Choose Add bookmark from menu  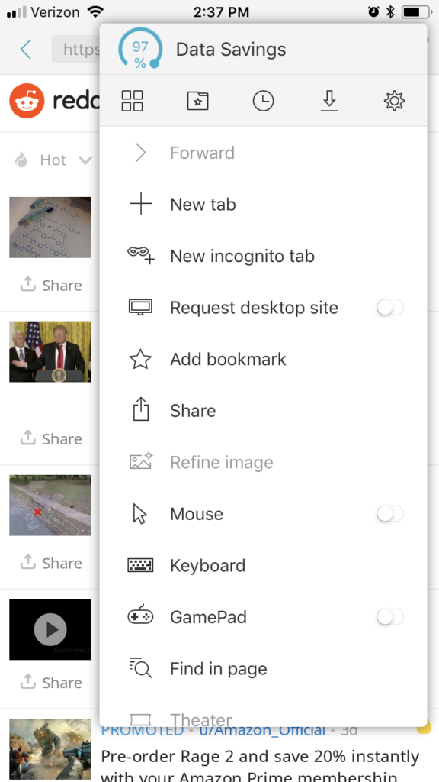click(x=263, y=359)
